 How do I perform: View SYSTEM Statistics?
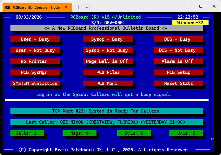click(x=35, y=83)
